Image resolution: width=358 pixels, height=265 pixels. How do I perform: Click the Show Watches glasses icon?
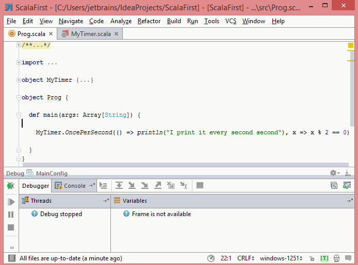(x=347, y=186)
